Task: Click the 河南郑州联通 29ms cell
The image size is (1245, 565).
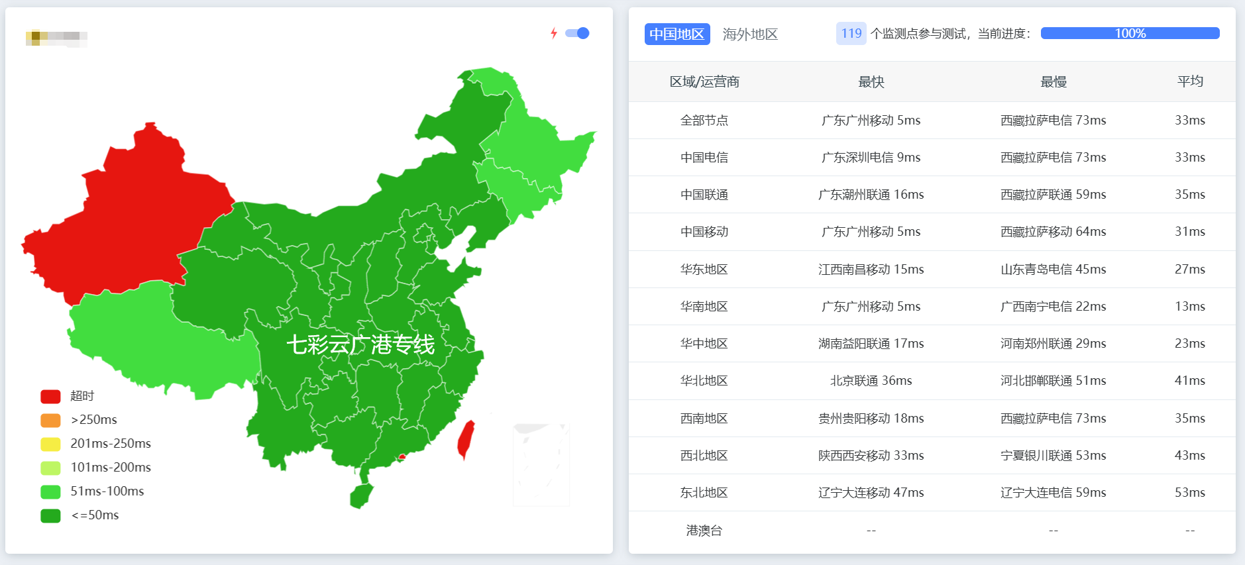Action: (x=1054, y=343)
